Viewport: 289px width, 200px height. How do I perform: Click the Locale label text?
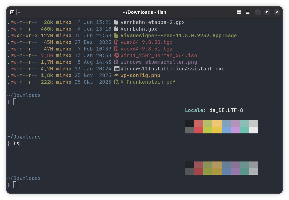click(x=194, y=110)
